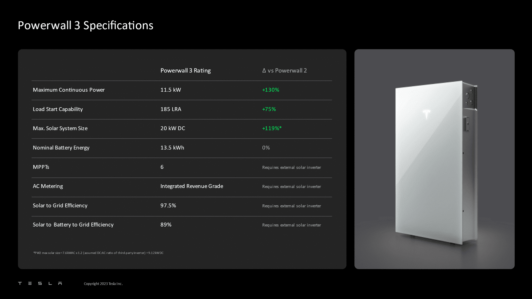Select the Δ vs Powerwall 2 header
This screenshot has width=532, height=299.
point(284,70)
